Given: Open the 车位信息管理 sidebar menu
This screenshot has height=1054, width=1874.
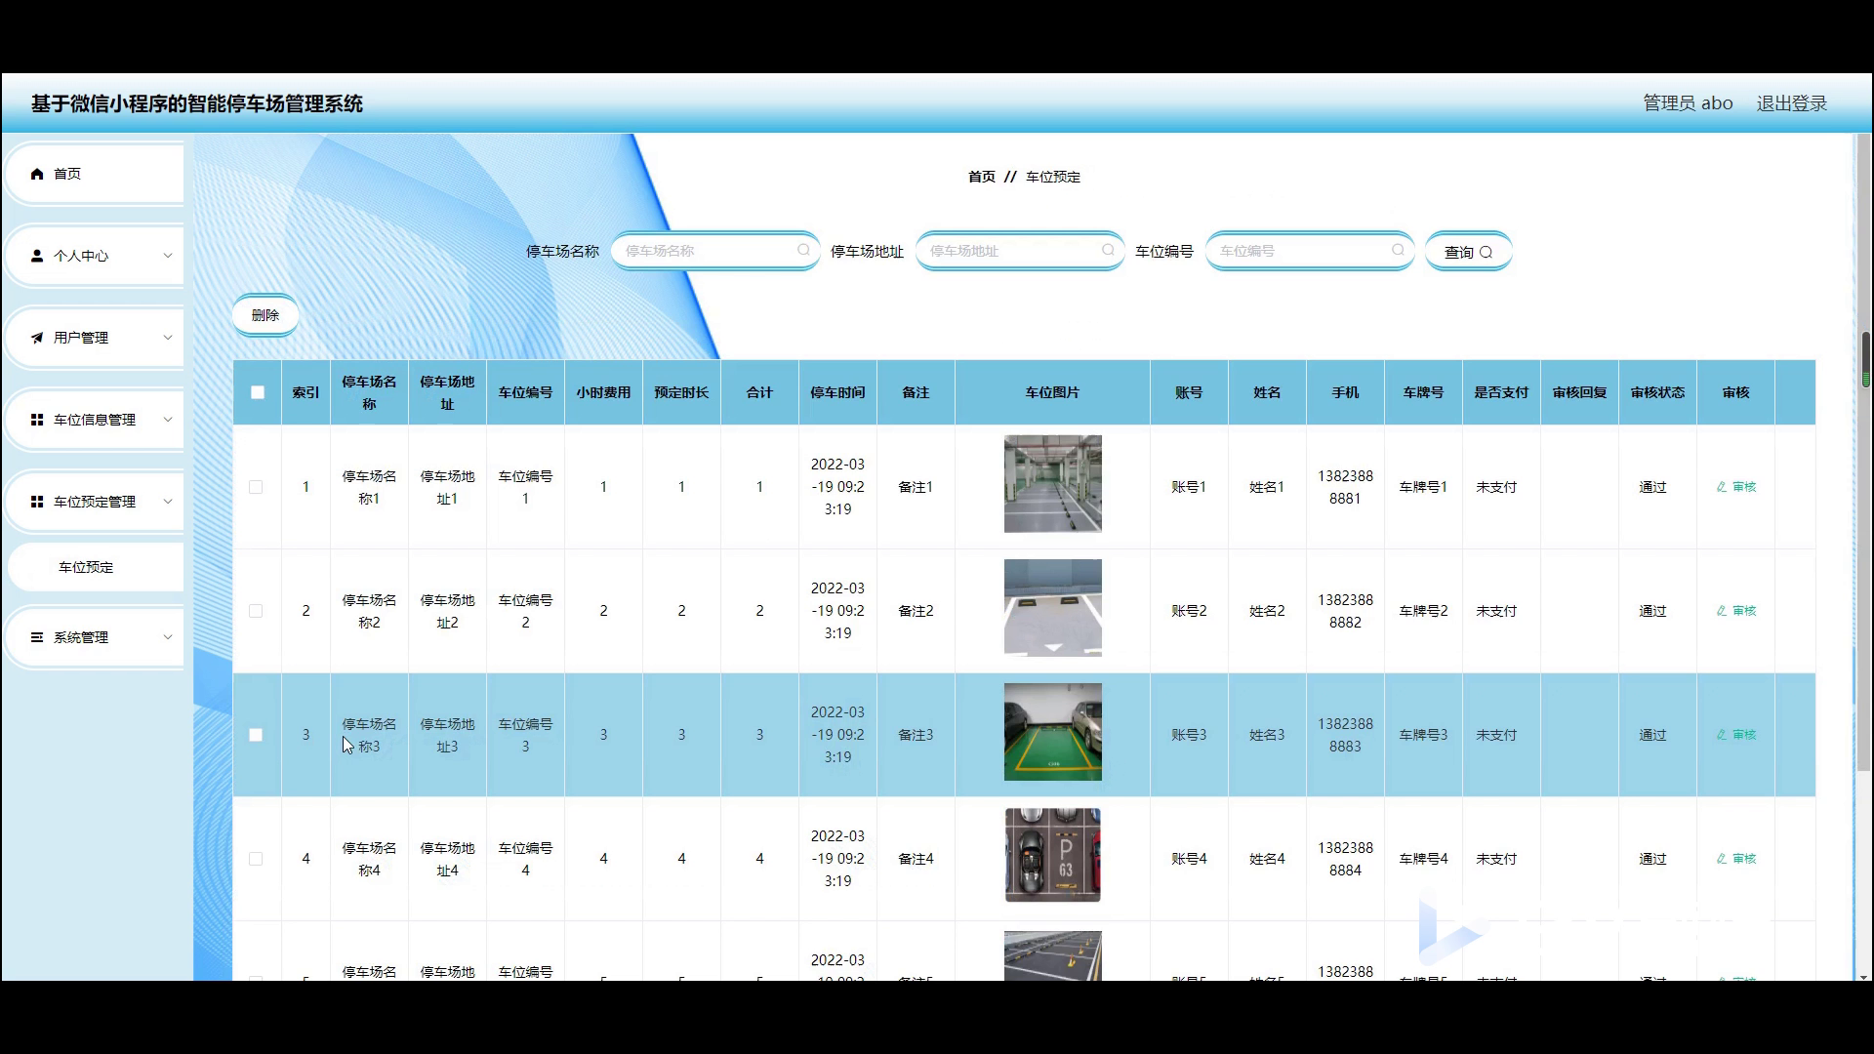Looking at the screenshot, I should [x=96, y=420].
